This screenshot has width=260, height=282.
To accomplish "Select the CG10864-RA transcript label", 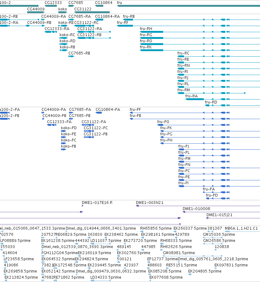I will point(107,17).
